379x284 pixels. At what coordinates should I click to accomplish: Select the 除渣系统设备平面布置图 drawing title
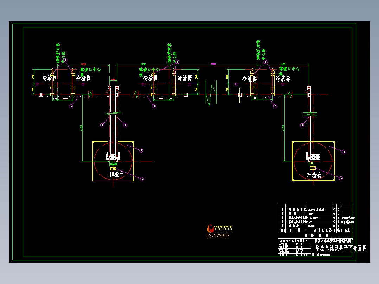pyautogui.click(x=341, y=248)
